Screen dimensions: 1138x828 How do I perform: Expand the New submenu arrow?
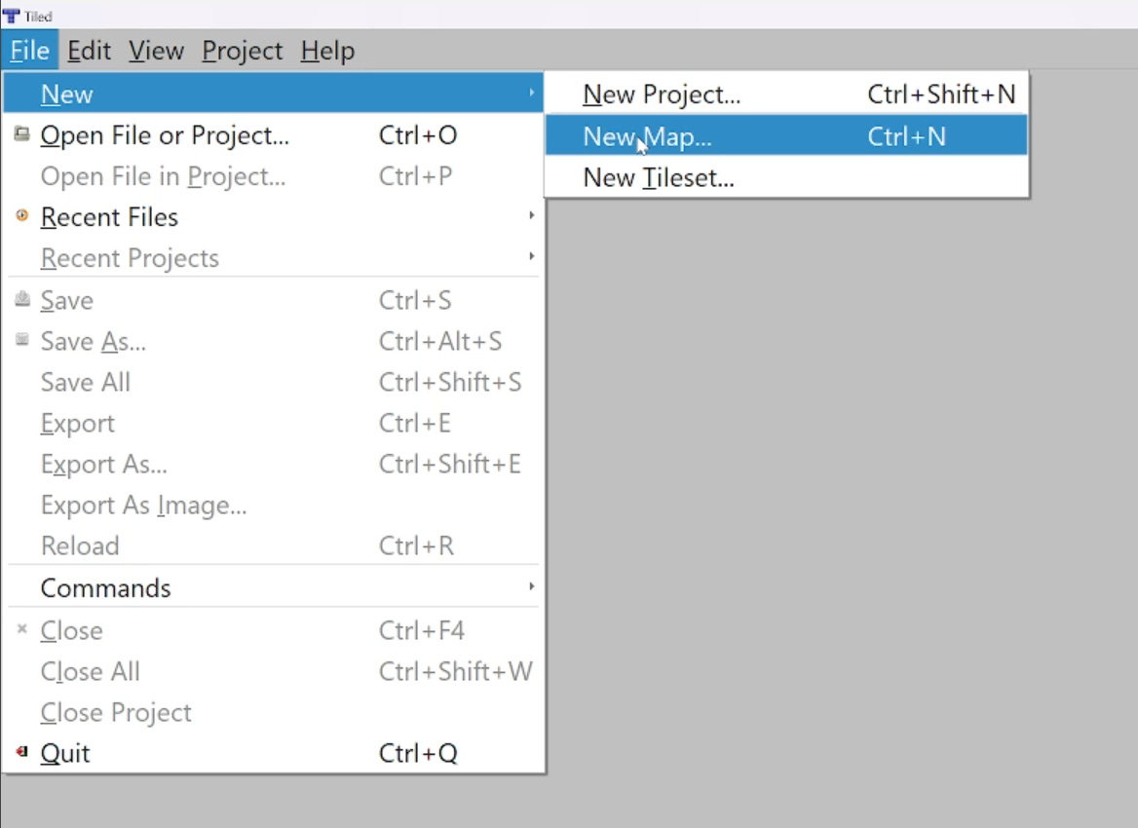point(531,93)
